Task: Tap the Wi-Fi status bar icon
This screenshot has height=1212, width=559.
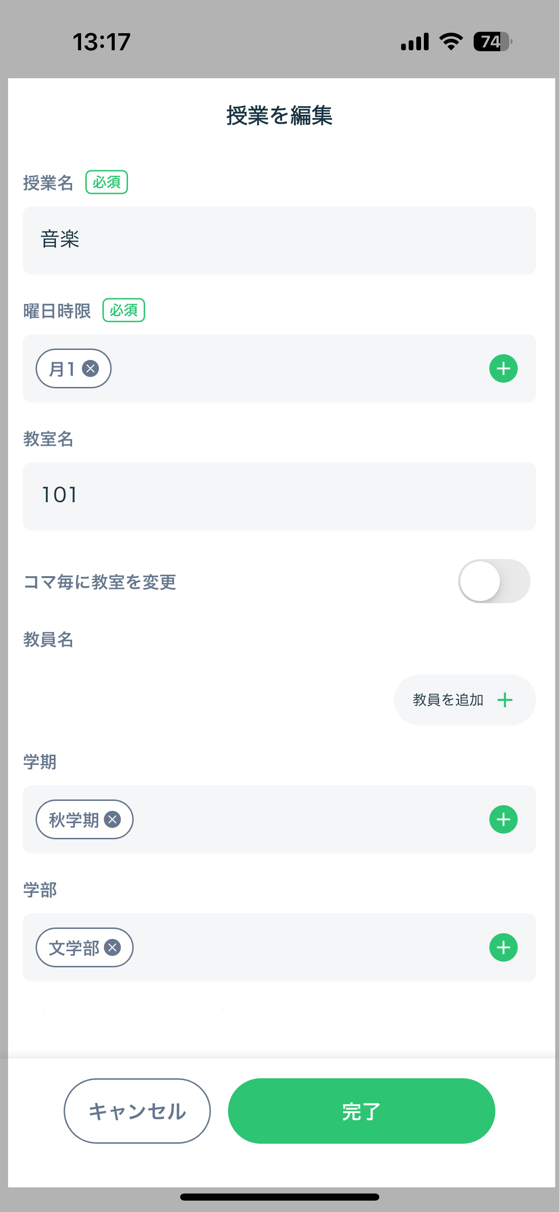Action: 451,42
